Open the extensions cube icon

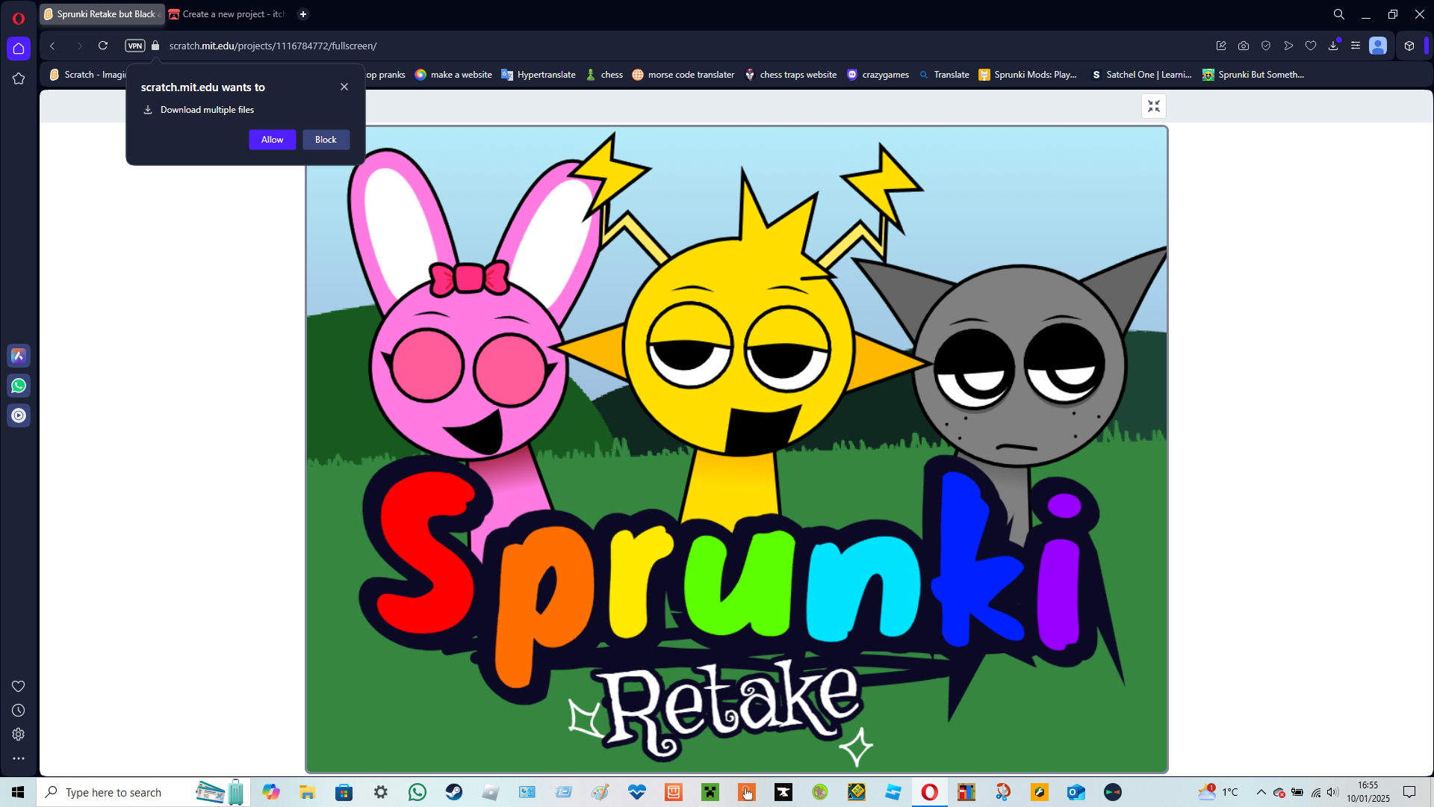click(1409, 46)
